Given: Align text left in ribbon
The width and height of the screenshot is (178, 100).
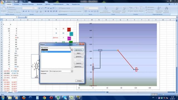Looking at the screenshot, I should point(46,11).
